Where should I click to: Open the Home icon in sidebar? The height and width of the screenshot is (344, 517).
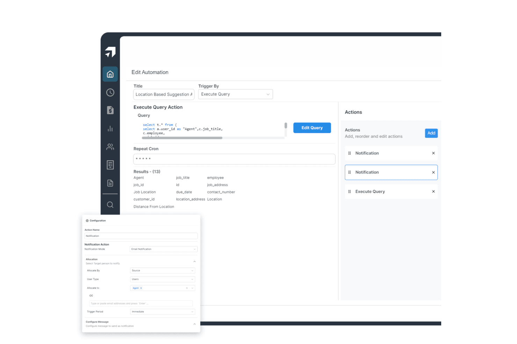tap(110, 74)
